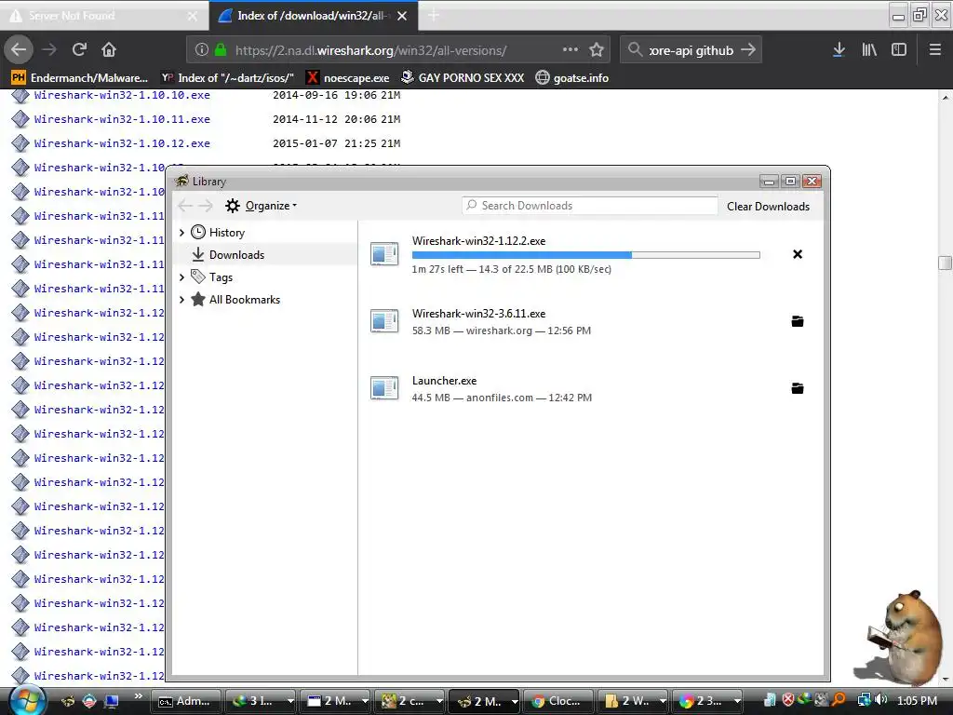
Task: Select the Wireshark-win32-3.6.11.exe download entry
Action: pyautogui.click(x=590, y=321)
